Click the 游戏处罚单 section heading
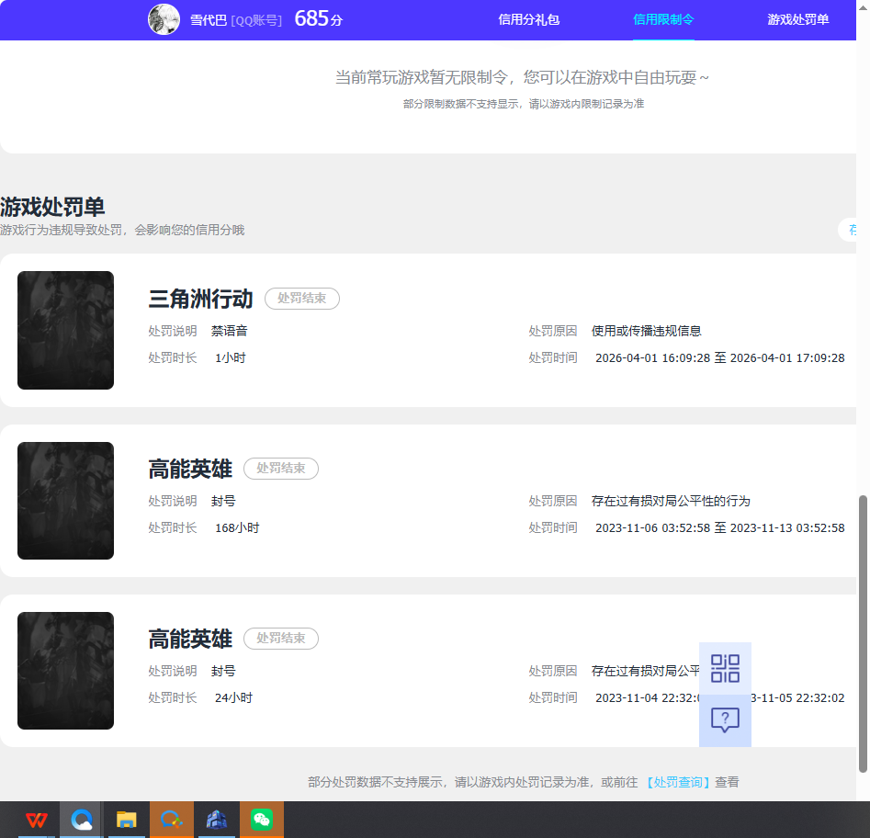Screen dimensions: 870x838 (x=52, y=207)
